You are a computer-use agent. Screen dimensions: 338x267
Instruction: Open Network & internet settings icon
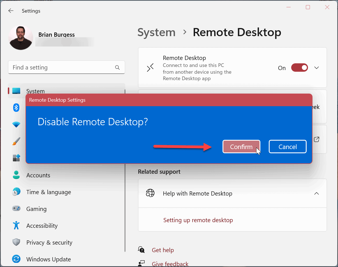coord(16,124)
